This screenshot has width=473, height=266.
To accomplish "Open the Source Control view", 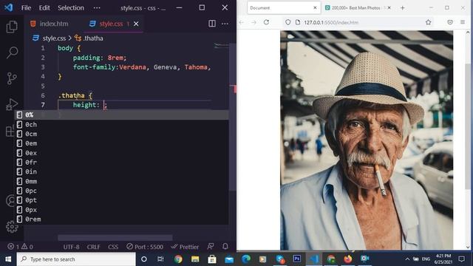I will [x=12, y=78].
